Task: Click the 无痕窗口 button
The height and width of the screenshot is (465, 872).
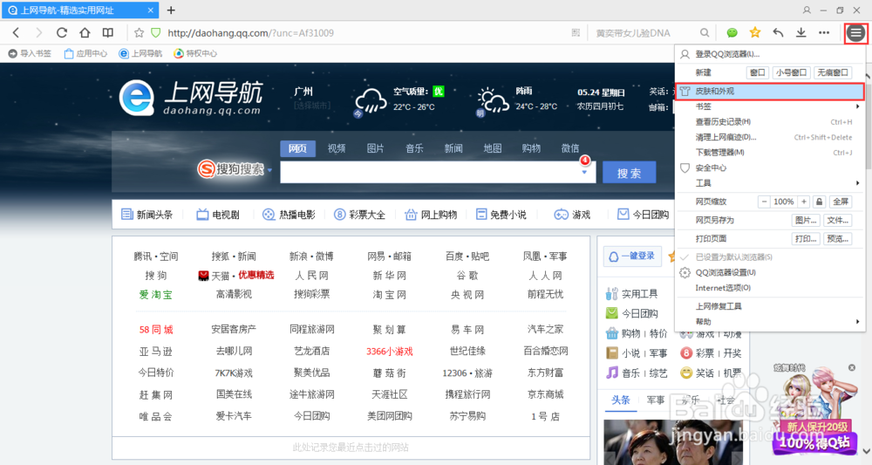Action: click(x=833, y=72)
